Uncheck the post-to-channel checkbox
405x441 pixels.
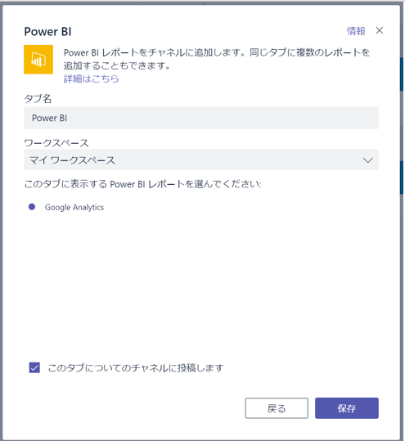click(x=34, y=367)
